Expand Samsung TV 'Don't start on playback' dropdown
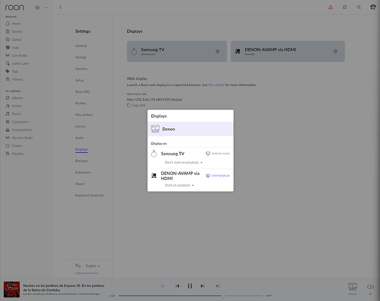This screenshot has width=380, height=301. point(184,163)
